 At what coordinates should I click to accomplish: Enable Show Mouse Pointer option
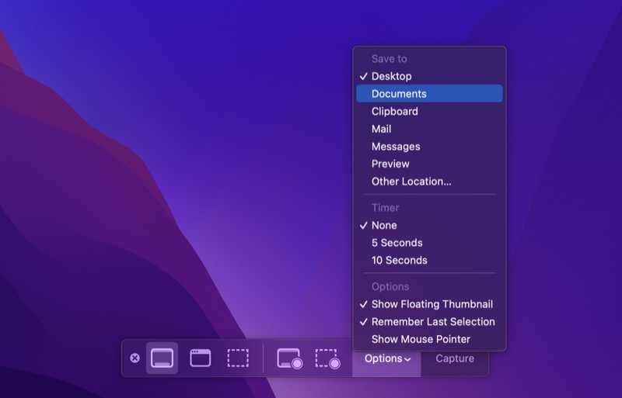429,339
